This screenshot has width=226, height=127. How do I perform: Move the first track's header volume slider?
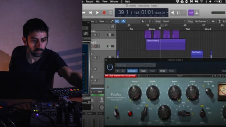click(x=110, y=35)
